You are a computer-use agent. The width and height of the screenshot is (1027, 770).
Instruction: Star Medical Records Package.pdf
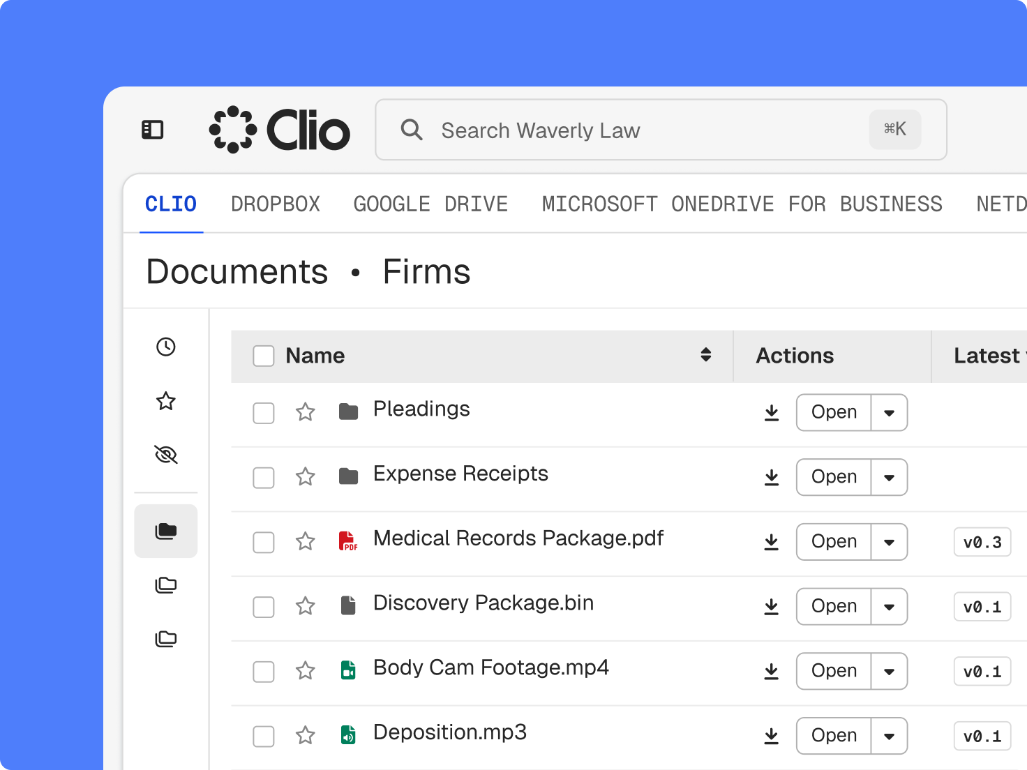coord(306,541)
